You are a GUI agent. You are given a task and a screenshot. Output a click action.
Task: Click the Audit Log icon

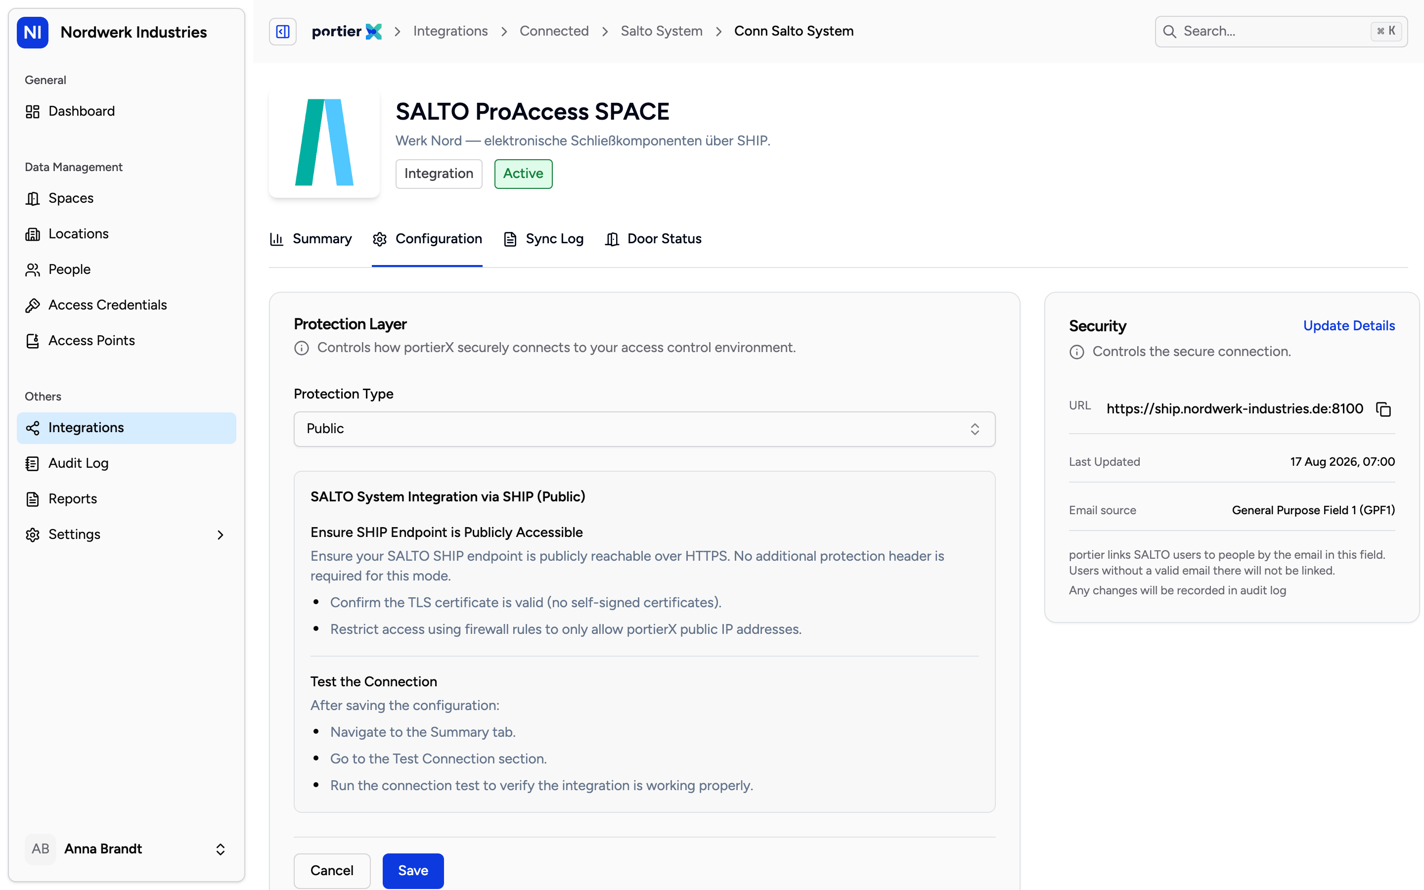click(x=32, y=463)
